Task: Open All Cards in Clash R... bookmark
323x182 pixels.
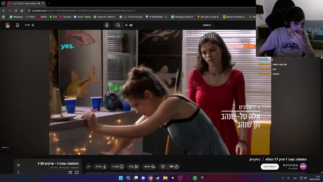Action: pos(208,17)
